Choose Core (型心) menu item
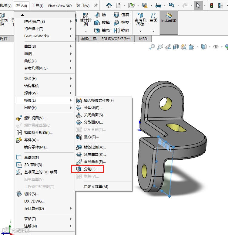The image size is (228, 235). point(103,137)
